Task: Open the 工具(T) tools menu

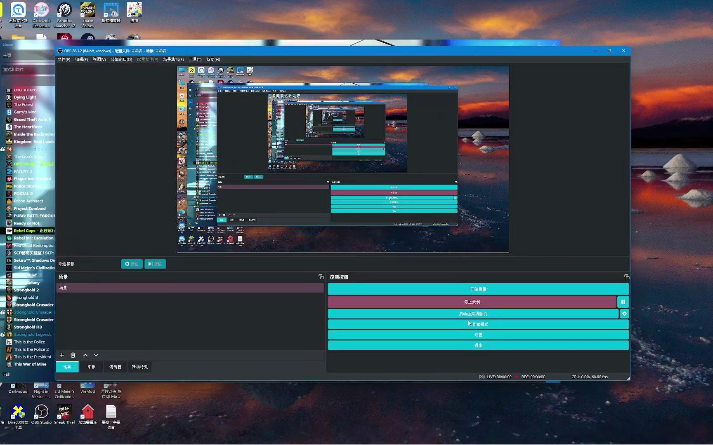Action: (x=195, y=60)
